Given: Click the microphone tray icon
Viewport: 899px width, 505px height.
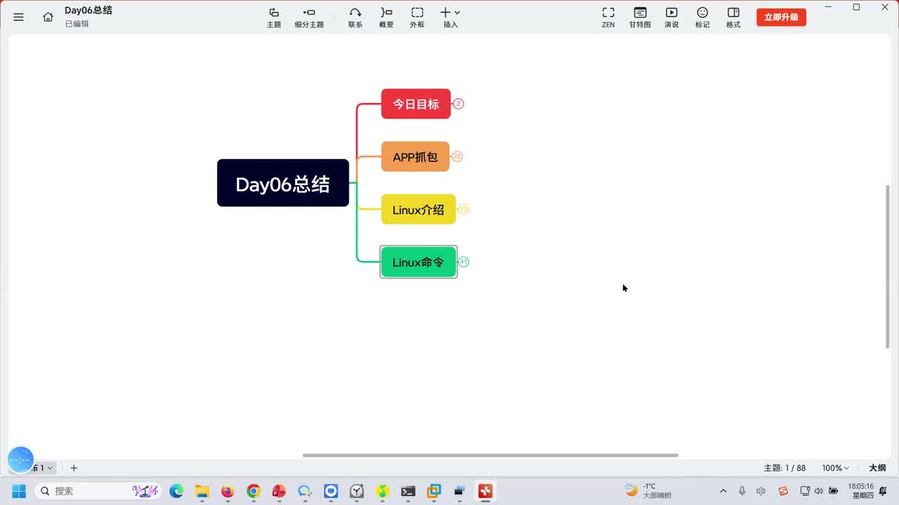Looking at the screenshot, I should click(x=742, y=491).
